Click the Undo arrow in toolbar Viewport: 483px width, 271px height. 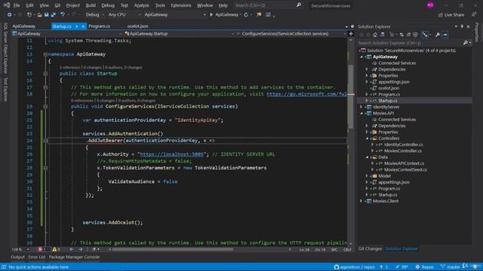[x=63, y=14]
